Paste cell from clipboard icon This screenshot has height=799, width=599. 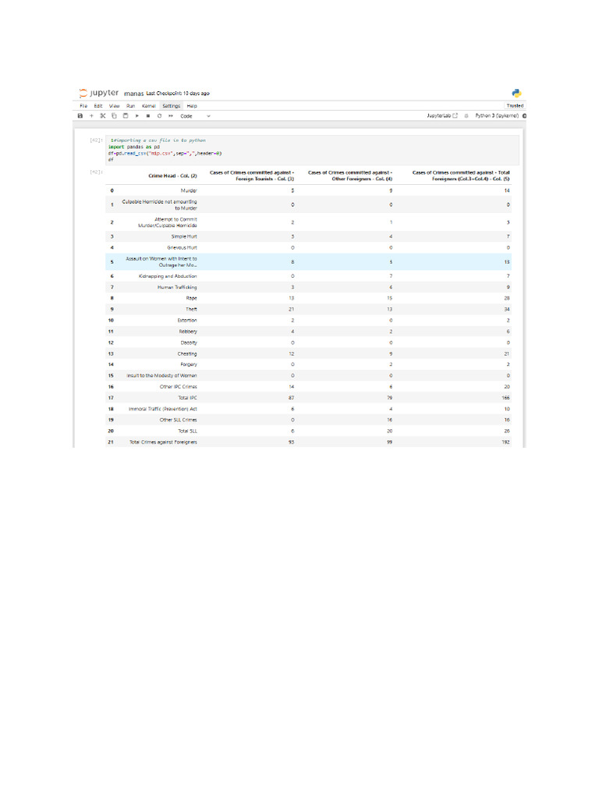pos(126,116)
